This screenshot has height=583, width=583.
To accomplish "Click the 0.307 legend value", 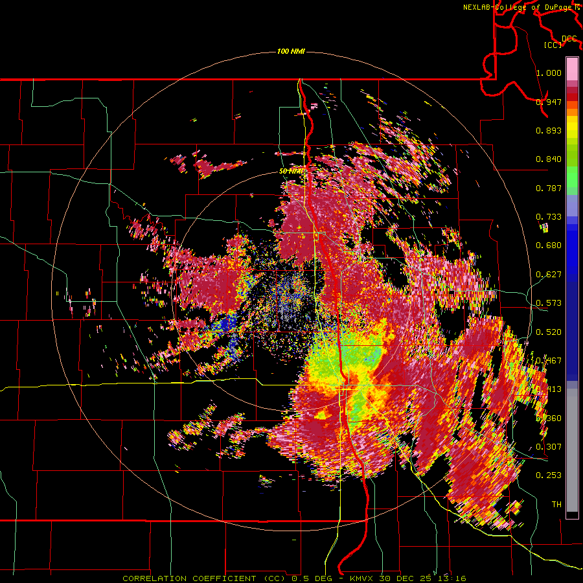I will point(549,446).
